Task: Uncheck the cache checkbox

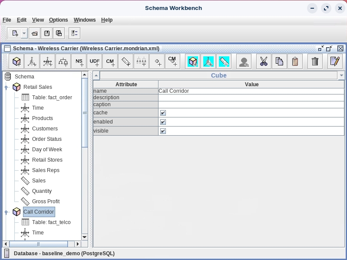Action: coord(163,113)
